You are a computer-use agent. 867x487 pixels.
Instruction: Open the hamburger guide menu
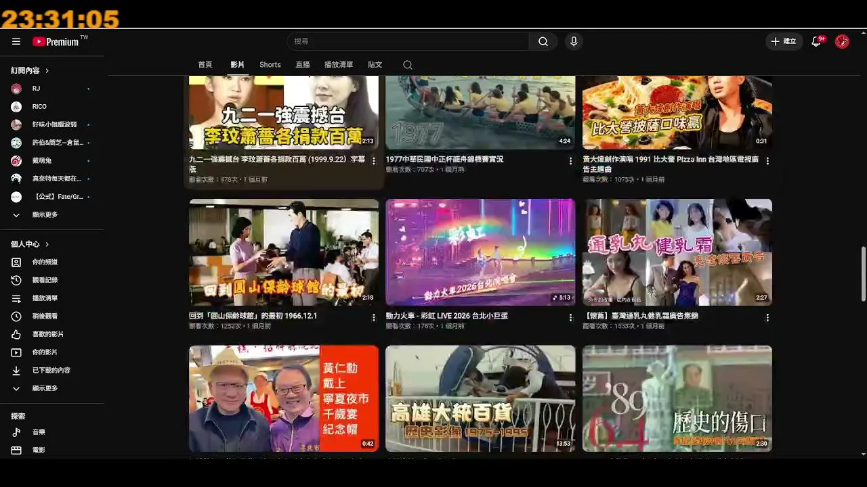pos(16,41)
